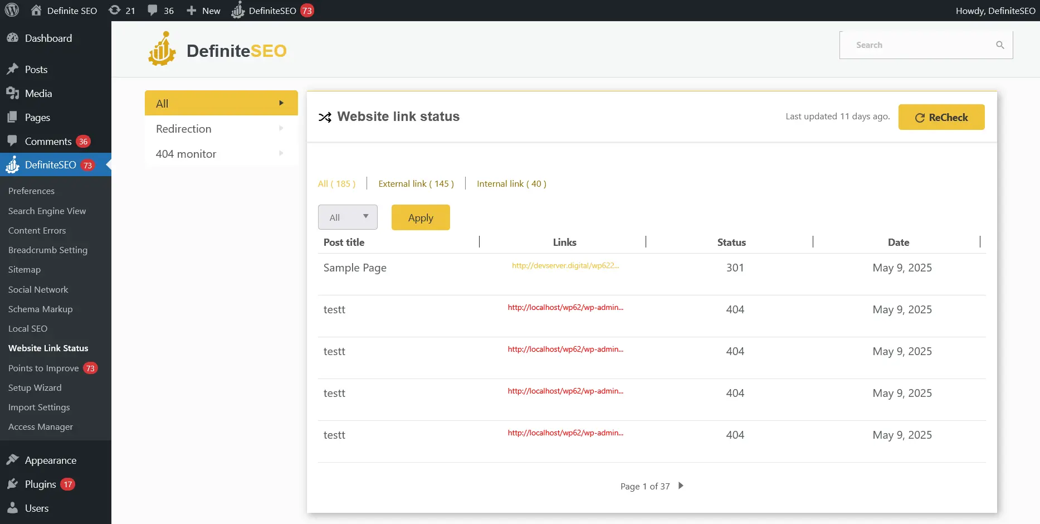Click the updates icon showing 21
This screenshot has width=1040, height=524.
[114, 10]
